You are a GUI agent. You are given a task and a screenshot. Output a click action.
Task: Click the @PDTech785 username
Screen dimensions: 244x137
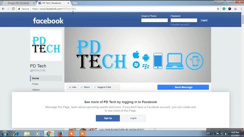[38, 70]
